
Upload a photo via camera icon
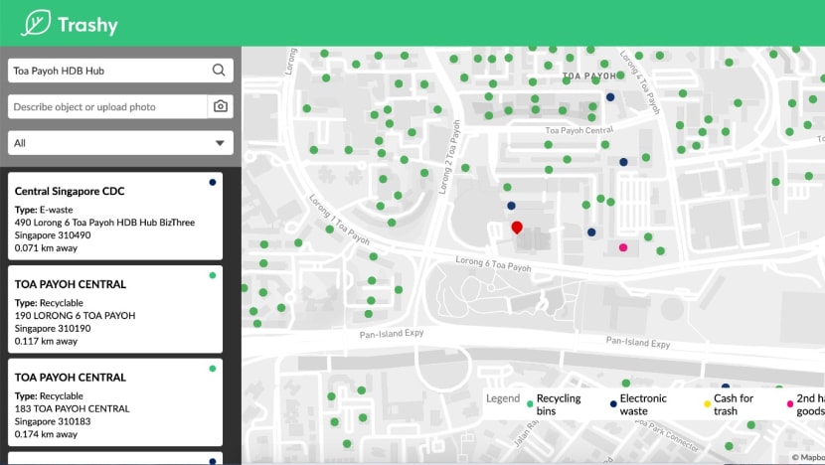tap(221, 106)
